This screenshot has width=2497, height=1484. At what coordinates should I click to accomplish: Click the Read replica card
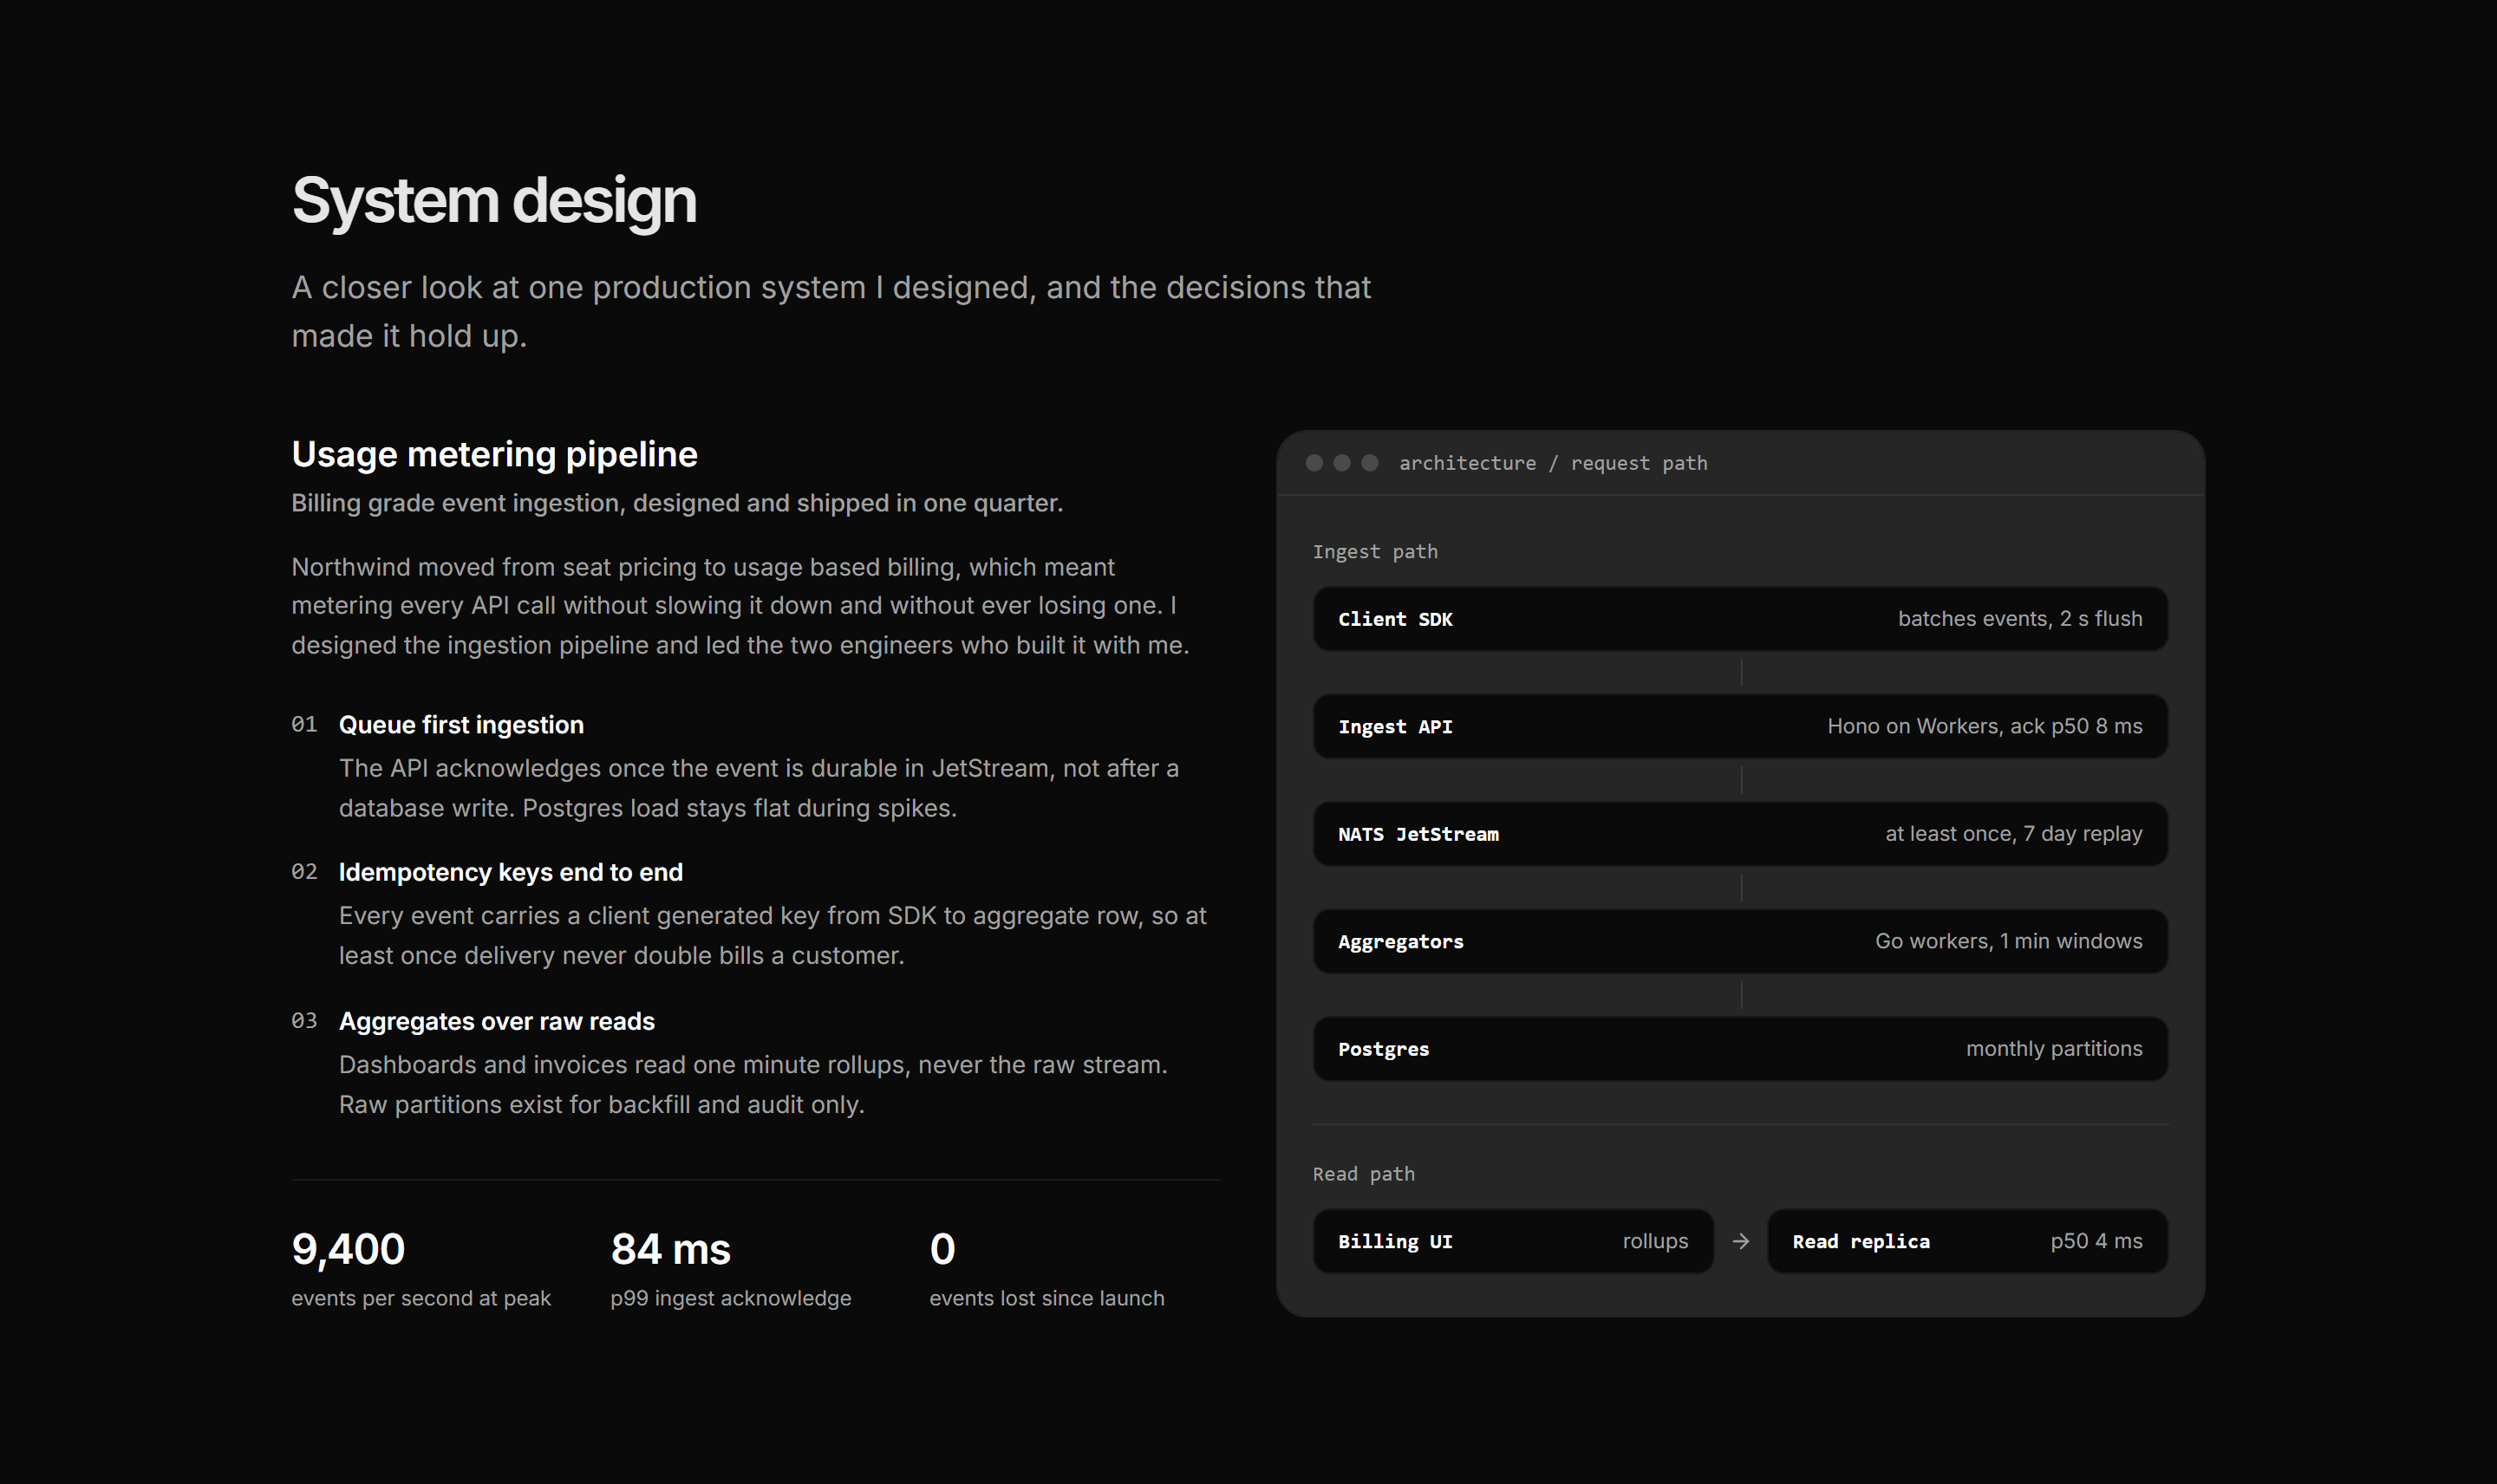pos(1967,1241)
